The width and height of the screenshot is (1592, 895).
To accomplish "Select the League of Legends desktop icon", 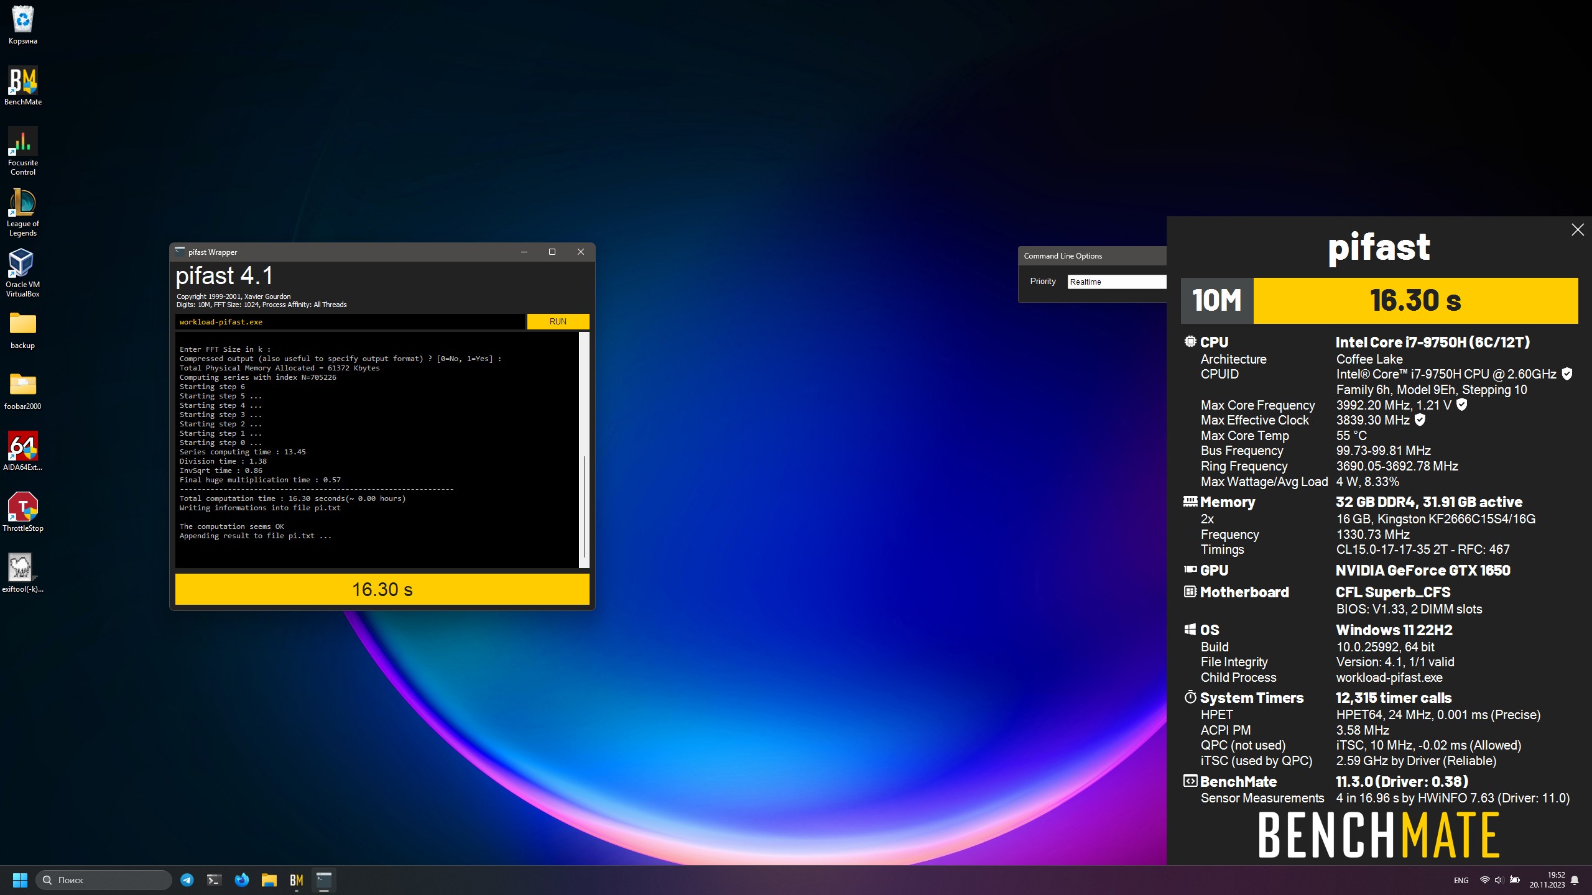I will [x=22, y=212].
